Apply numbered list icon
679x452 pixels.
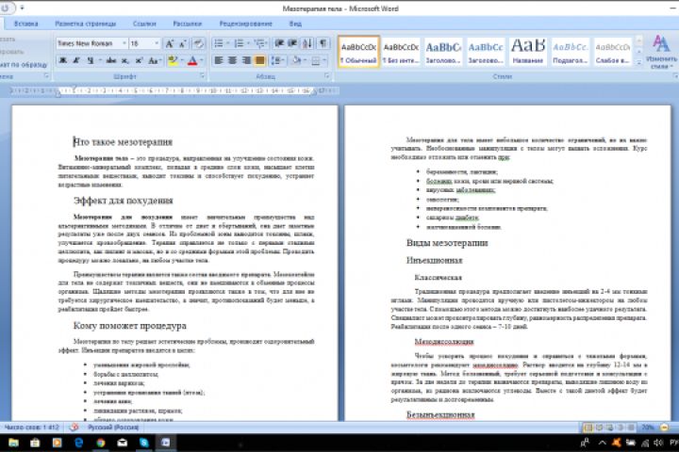point(239,43)
